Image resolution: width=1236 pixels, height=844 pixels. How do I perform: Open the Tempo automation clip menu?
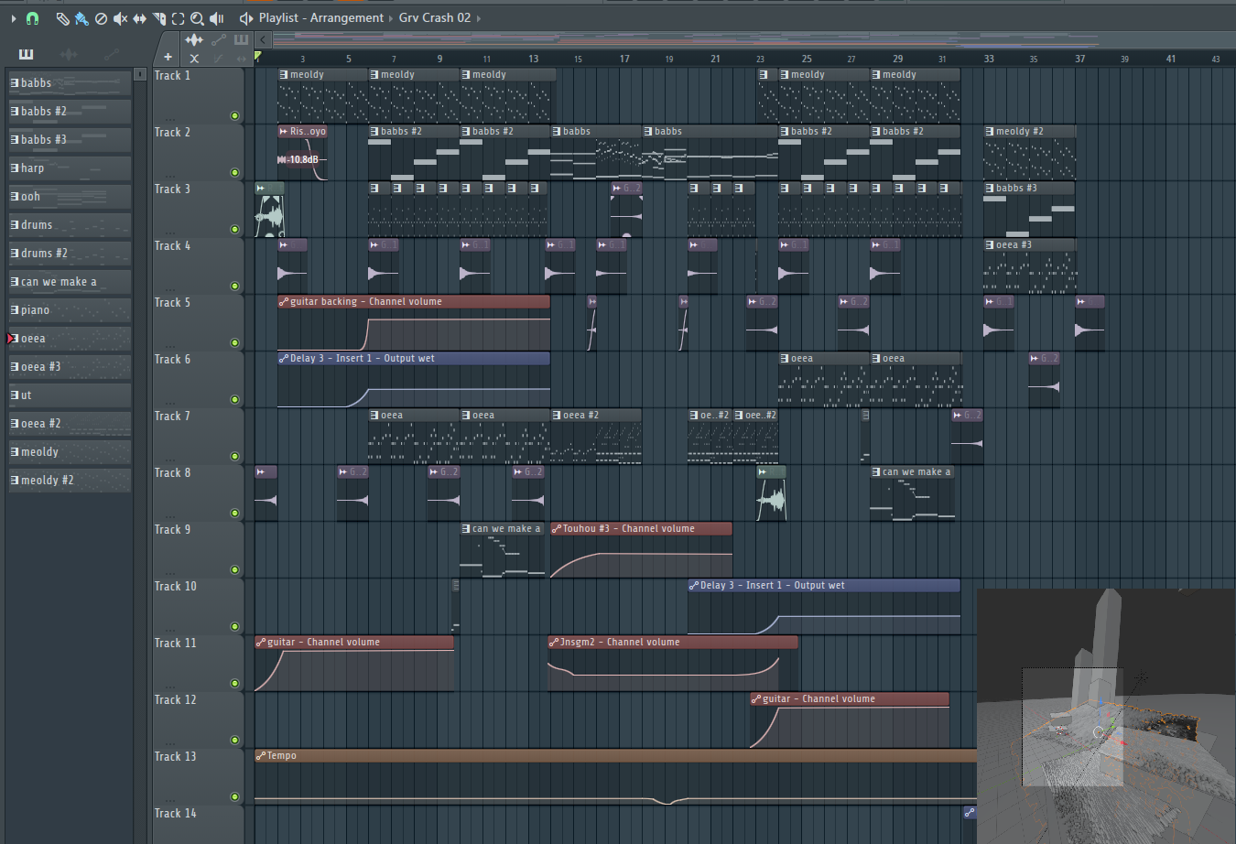[261, 755]
